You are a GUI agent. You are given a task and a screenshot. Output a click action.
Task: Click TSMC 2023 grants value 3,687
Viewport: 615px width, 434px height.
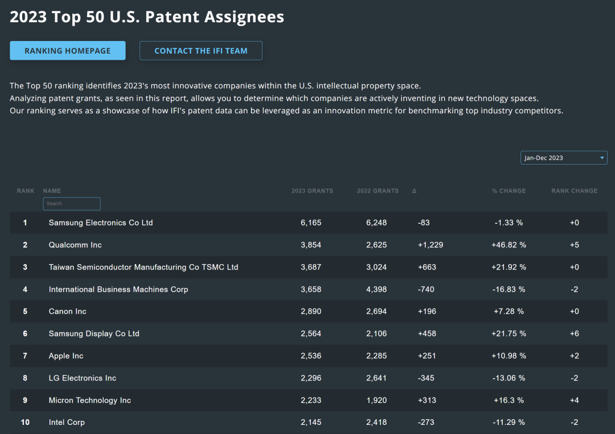(311, 267)
